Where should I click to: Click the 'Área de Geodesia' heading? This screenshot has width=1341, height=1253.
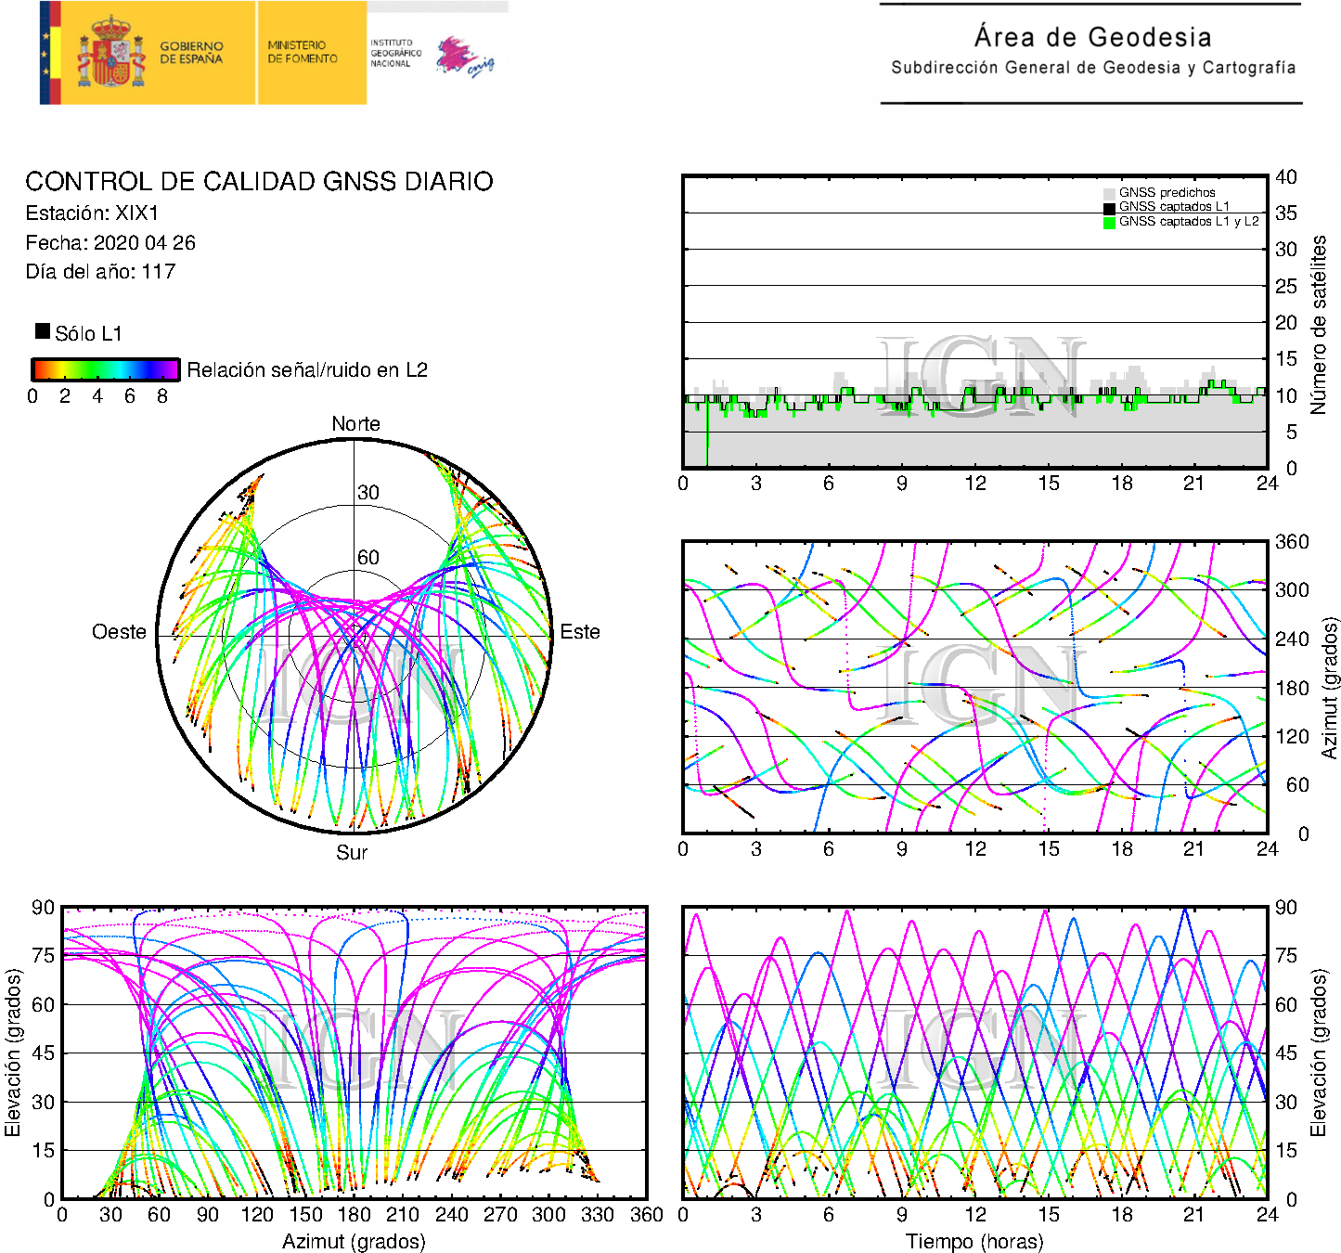(1092, 37)
